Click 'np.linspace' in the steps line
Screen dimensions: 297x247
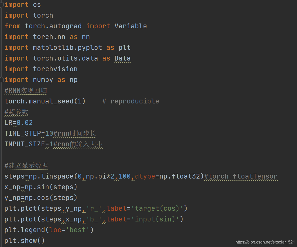point(51,176)
